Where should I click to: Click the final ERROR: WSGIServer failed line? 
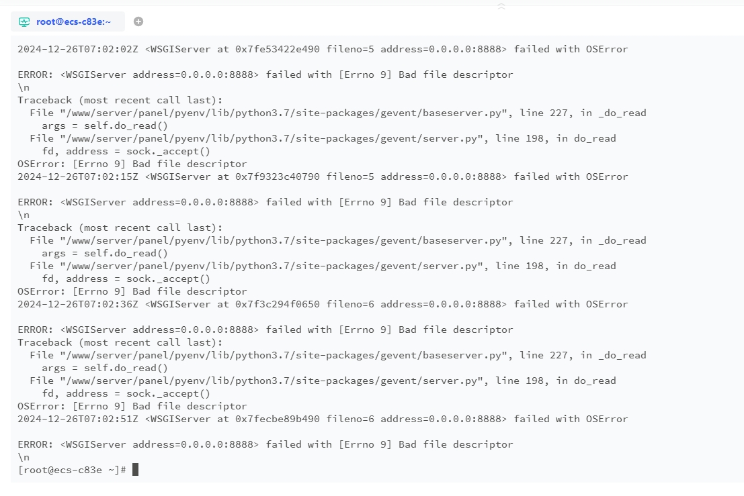265,444
